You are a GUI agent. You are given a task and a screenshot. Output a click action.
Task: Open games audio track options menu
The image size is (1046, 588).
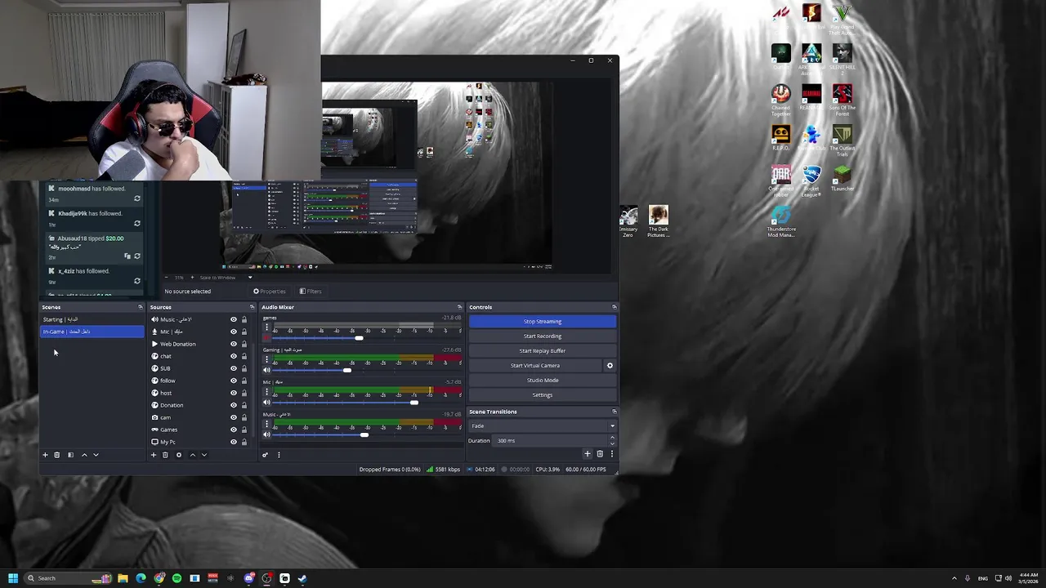(x=266, y=327)
